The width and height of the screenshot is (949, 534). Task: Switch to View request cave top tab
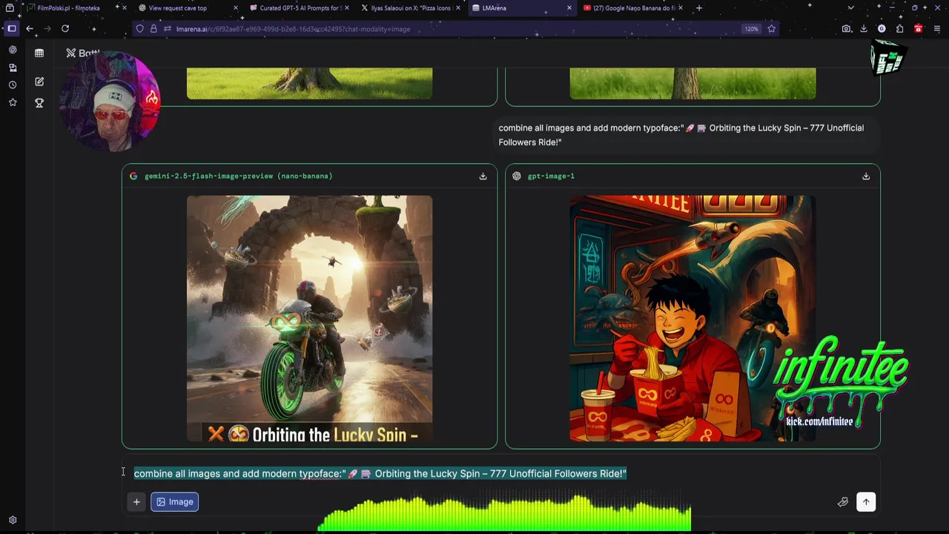tap(177, 8)
